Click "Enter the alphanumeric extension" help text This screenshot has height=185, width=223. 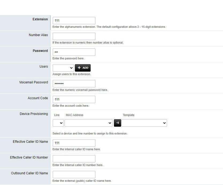(109, 27)
